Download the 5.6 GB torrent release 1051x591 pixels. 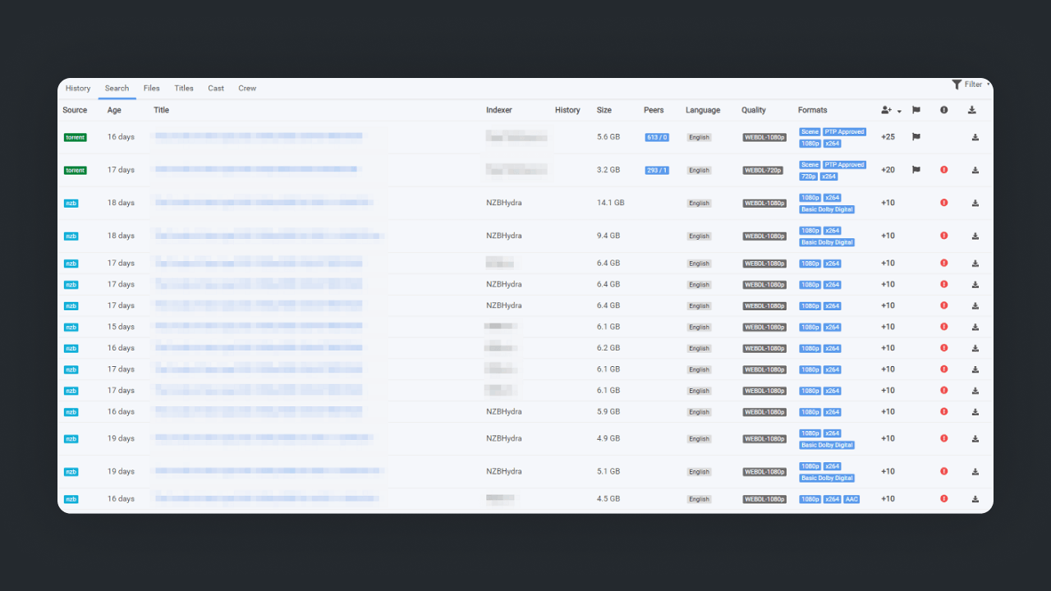(x=975, y=137)
